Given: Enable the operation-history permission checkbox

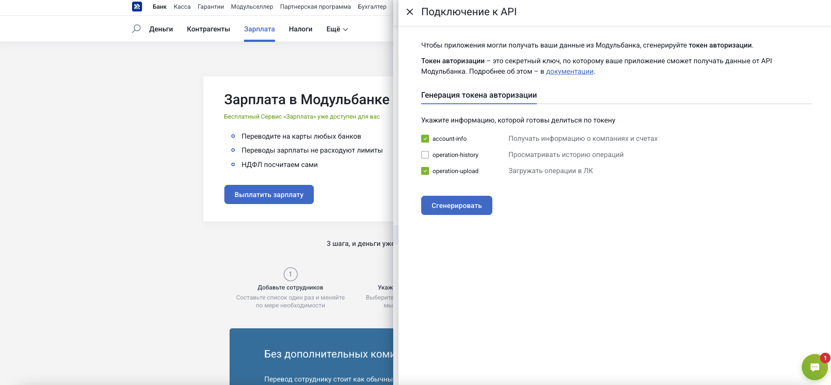Looking at the screenshot, I should (425, 155).
